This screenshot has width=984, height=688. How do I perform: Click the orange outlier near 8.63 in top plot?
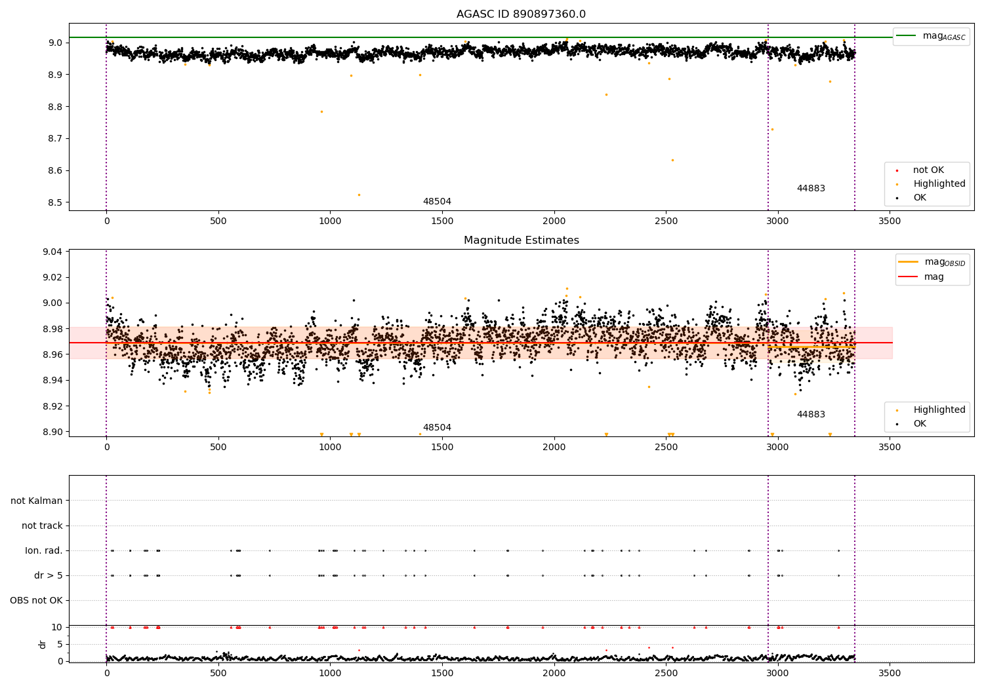coord(672,160)
